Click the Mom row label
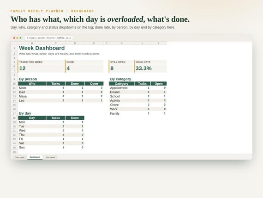The width and height of the screenshot is (263, 198). [23, 88]
